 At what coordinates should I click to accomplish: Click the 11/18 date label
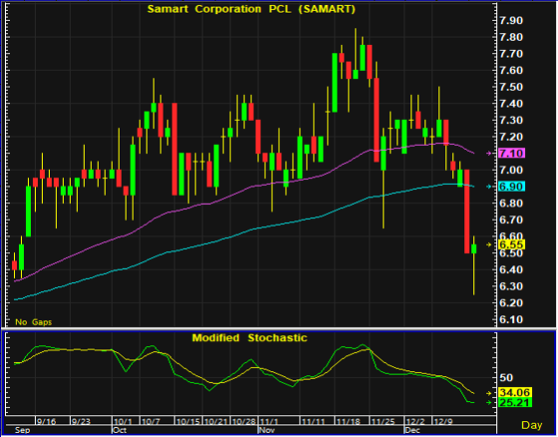tap(348, 422)
